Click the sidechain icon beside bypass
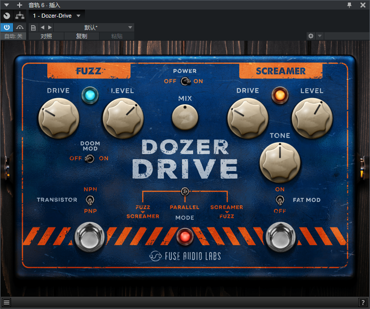 point(20,27)
